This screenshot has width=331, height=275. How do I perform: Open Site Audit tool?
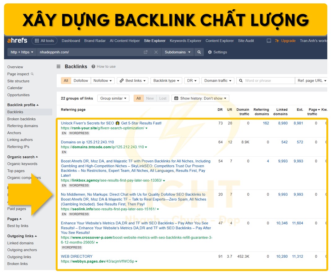[246, 41]
